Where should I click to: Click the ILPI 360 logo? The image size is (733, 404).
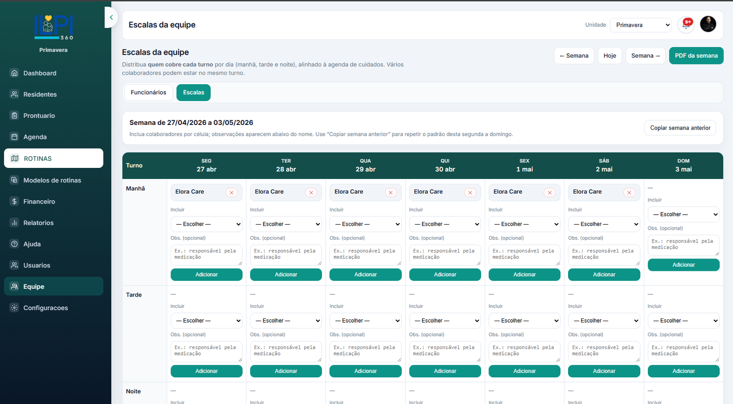(54, 27)
